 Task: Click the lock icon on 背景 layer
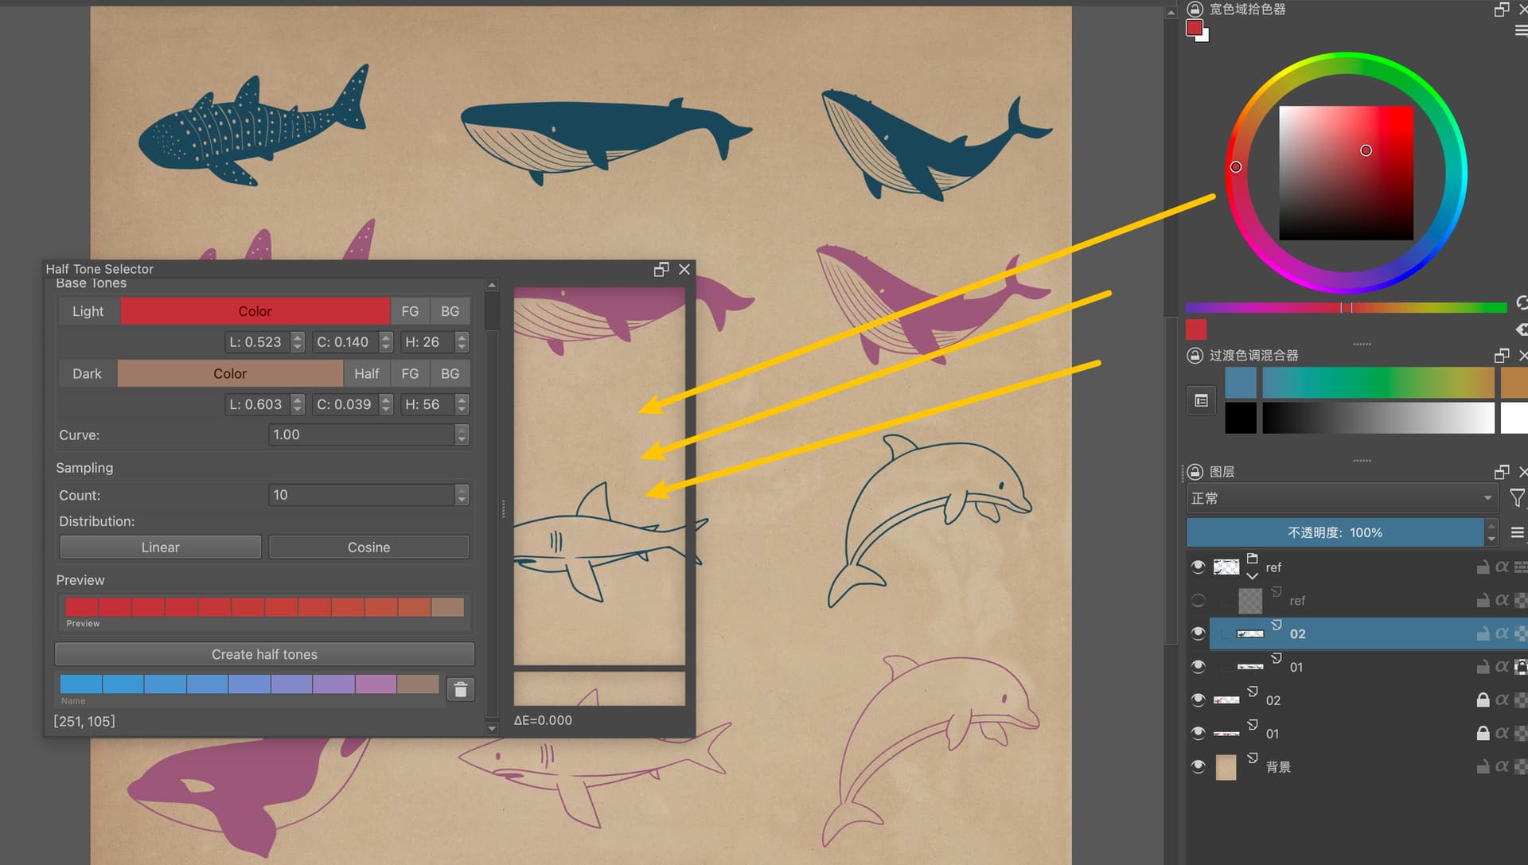[1482, 767]
